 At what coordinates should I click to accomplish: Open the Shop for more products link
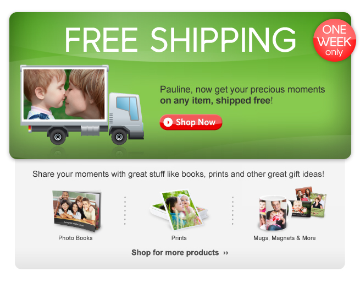coord(180,253)
